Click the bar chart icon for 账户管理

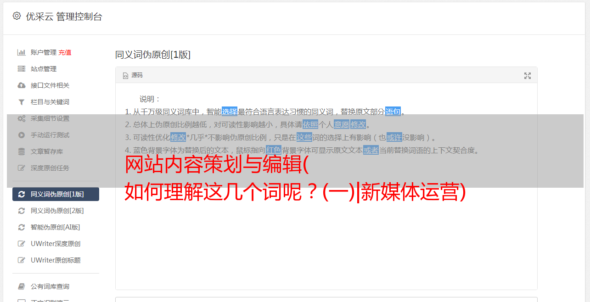[21, 52]
